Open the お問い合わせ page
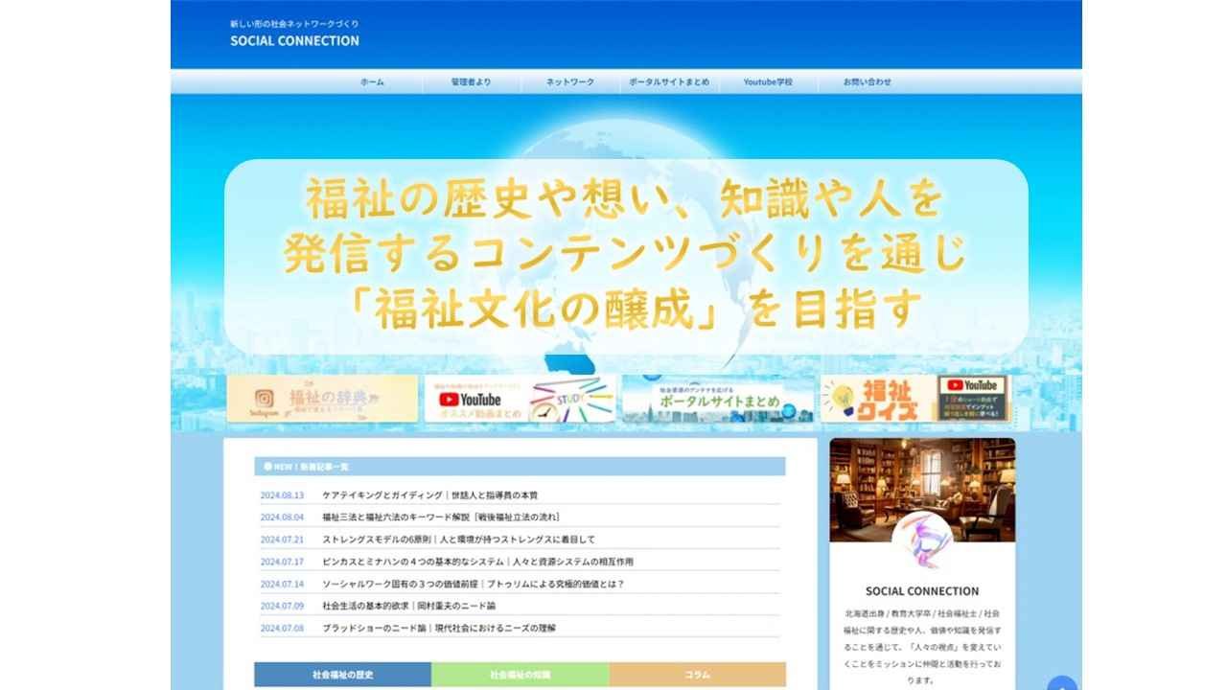This screenshot has height=690, width=1227. tap(868, 81)
